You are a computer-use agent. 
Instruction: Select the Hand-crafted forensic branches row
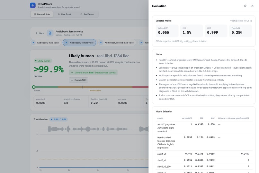pos(204,142)
